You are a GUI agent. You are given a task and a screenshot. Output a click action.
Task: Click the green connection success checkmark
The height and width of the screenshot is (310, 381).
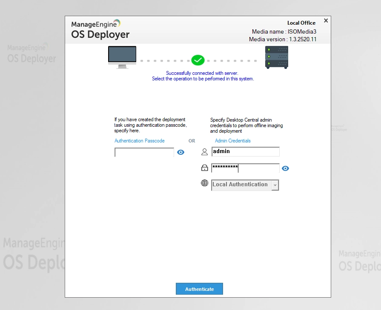tap(198, 60)
